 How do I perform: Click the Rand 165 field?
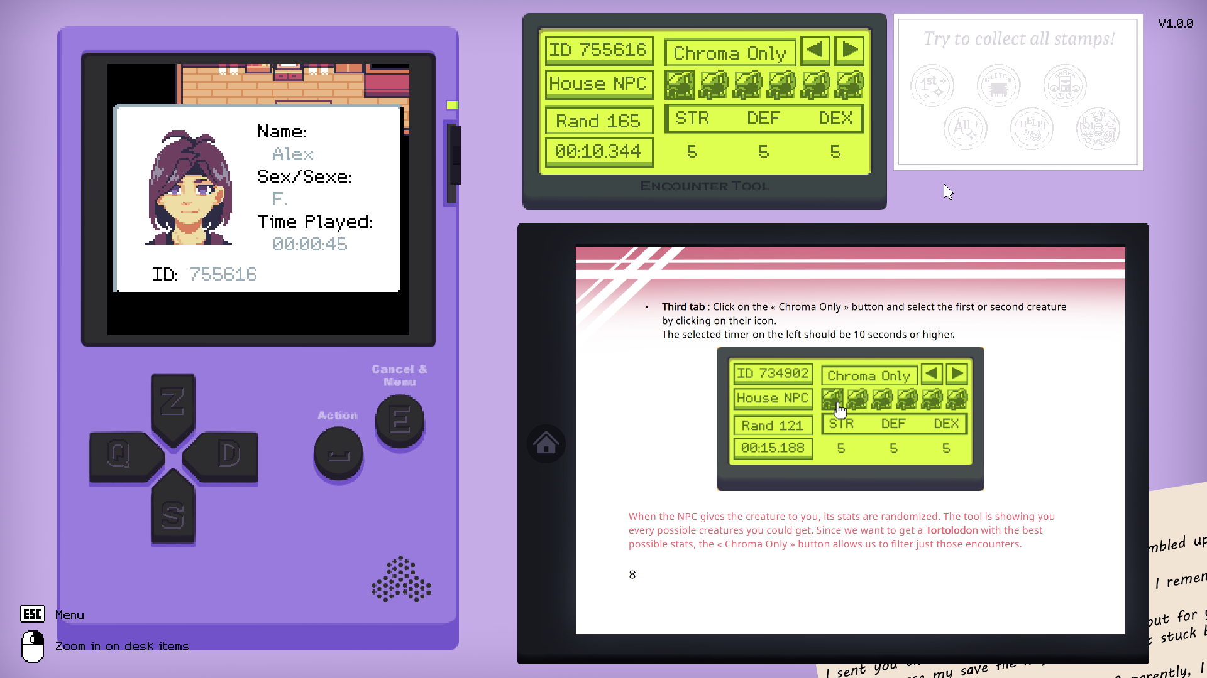coord(598,121)
